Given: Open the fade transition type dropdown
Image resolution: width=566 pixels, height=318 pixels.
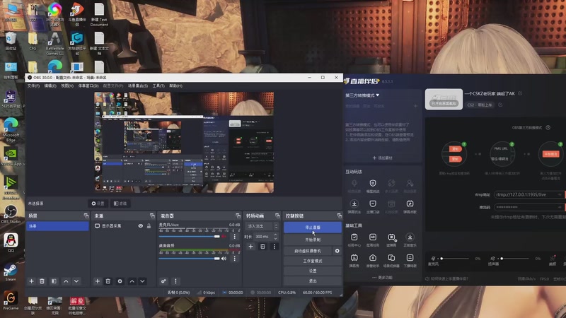Looking at the screenshot, I should tap(261, 226).
